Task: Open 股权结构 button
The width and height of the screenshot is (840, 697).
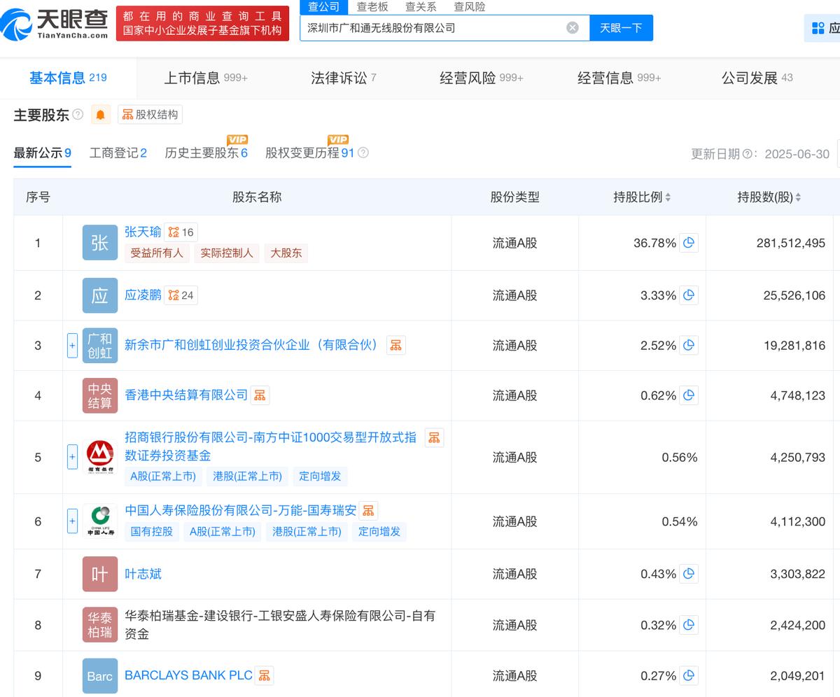Action: coord(150,115)
